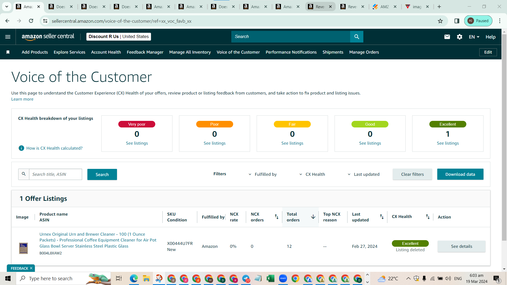Go to Manage All Inventory
Screen dimensions: 507x285
pos(190,52)
